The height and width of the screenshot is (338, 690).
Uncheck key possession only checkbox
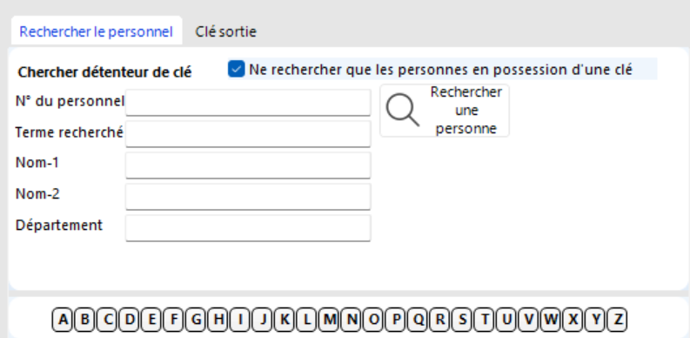coord(237,69)
